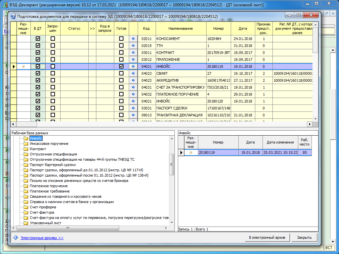Select the Платежное поручение tree item
Screen dimensions: 339x254
(x=49, y=186)
